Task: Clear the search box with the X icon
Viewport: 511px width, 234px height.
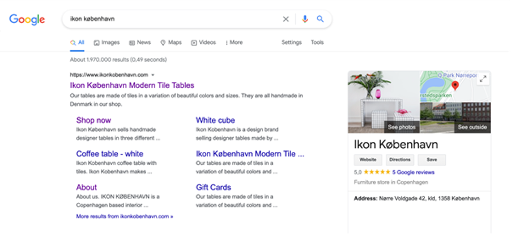Action: (x=286, y=19)
